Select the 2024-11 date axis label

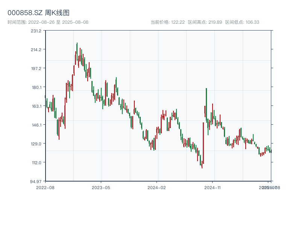pos(214,187)
